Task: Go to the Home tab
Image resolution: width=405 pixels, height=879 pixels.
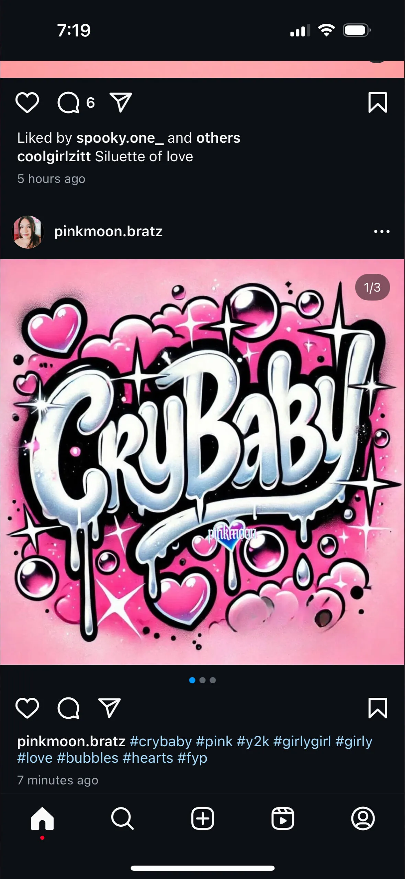Action: tap(42, 818)
